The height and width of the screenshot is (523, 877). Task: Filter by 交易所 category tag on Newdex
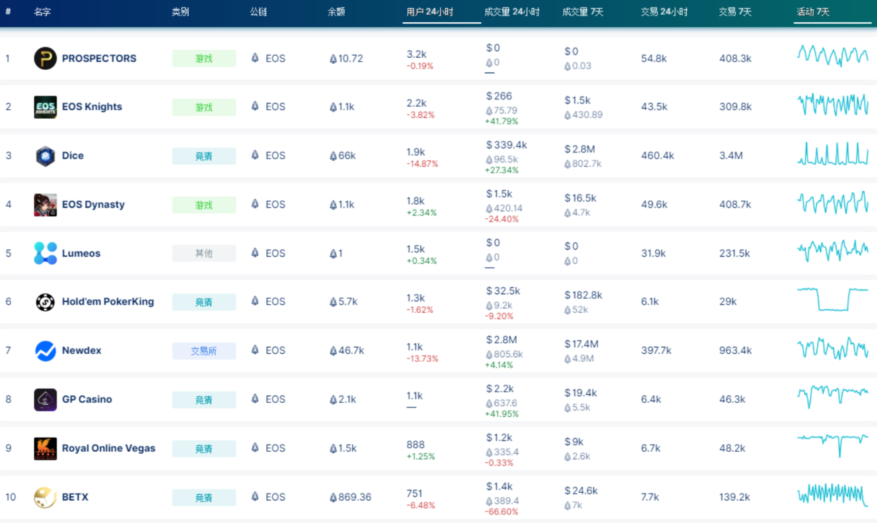click(x=204, y=350)
